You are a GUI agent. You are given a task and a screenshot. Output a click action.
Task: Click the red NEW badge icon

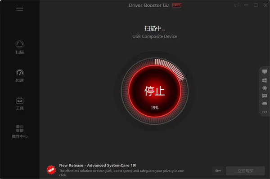[x=51, y=170]
